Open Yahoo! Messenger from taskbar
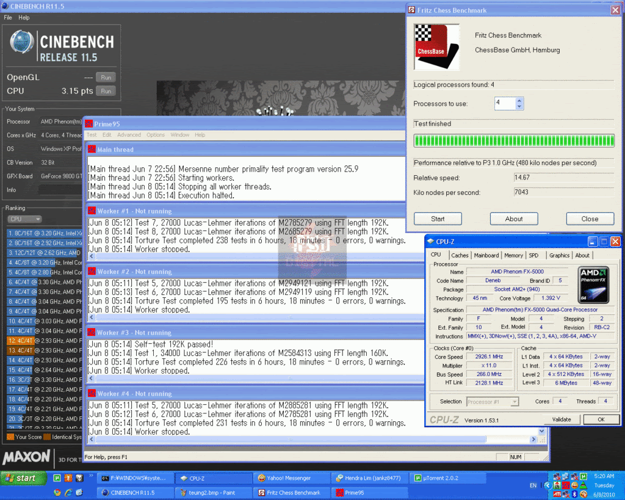Viewport: 625px width, 500px height. tap(292, 478)
